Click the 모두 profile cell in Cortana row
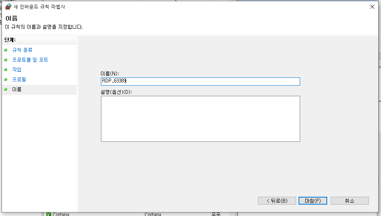The width and height of the screenshot is (381, 216). point(216,214)
